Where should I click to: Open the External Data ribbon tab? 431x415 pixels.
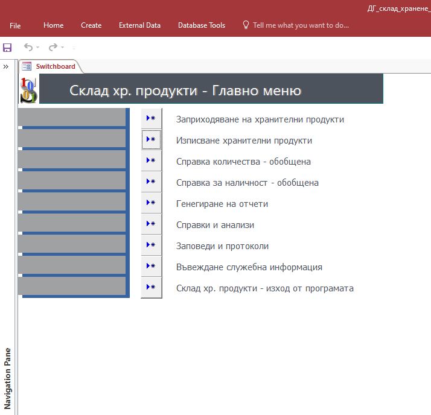pos(139,25)
